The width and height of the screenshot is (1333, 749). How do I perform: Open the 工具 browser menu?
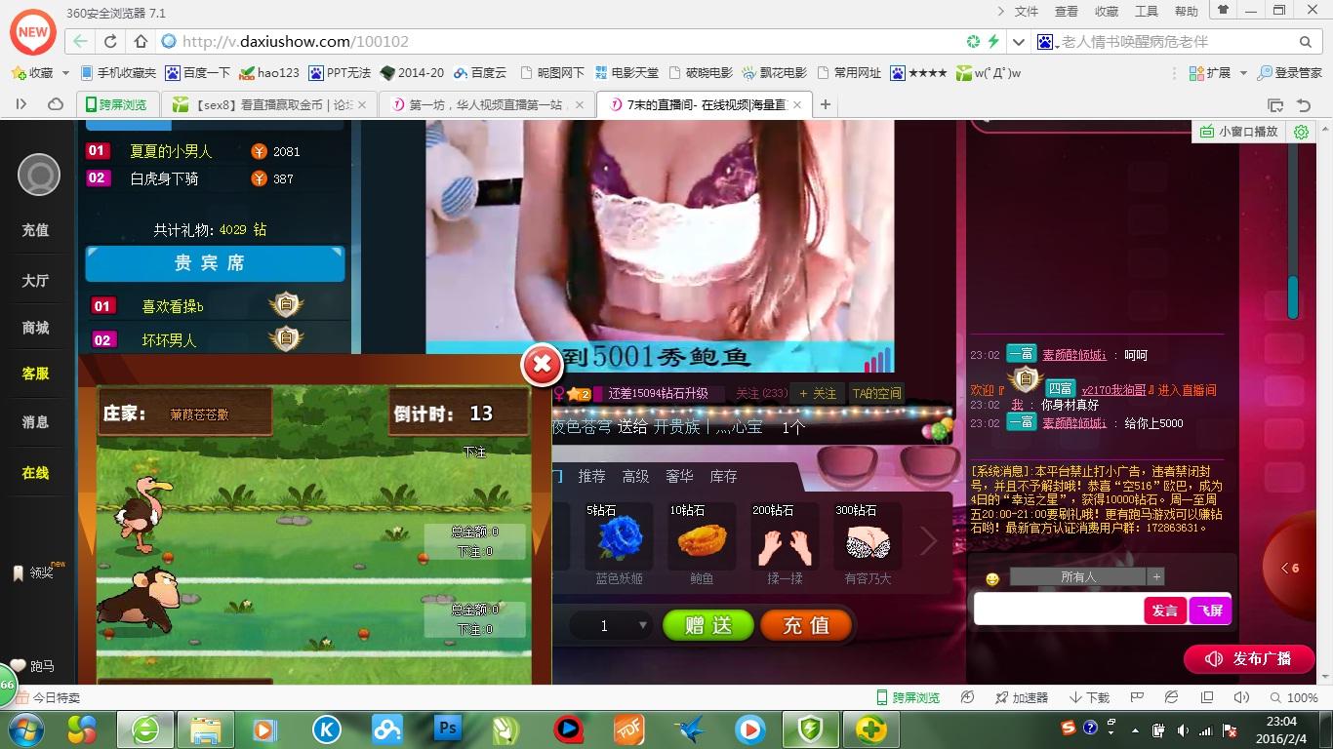pyautogui.click(x=1147, y=11)
